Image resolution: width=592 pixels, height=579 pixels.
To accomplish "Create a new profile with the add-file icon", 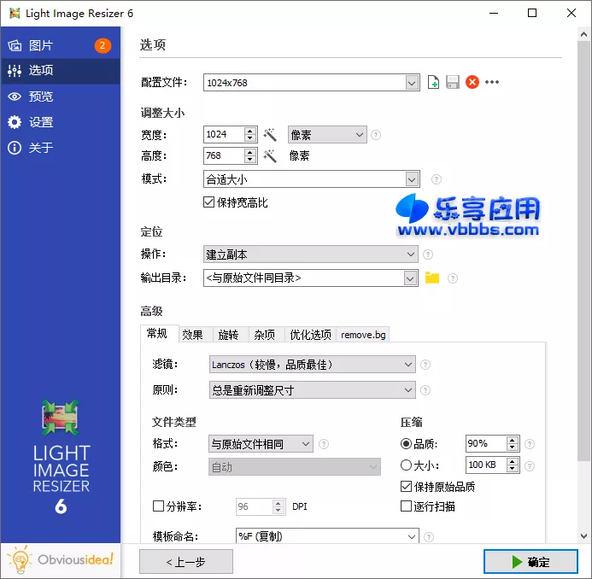I will click(x=433, y=82).
